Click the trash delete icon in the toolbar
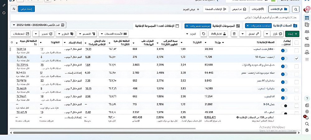Screen dimensions: 311x140 point(234,34)
